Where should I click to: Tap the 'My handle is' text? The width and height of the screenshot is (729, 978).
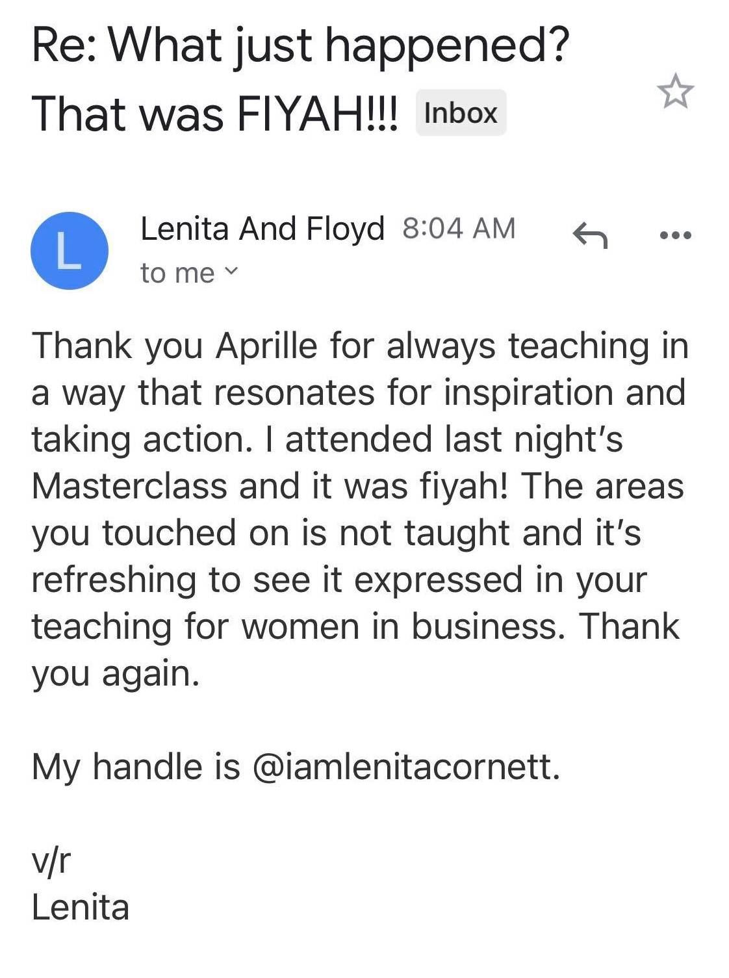(136, 767)
